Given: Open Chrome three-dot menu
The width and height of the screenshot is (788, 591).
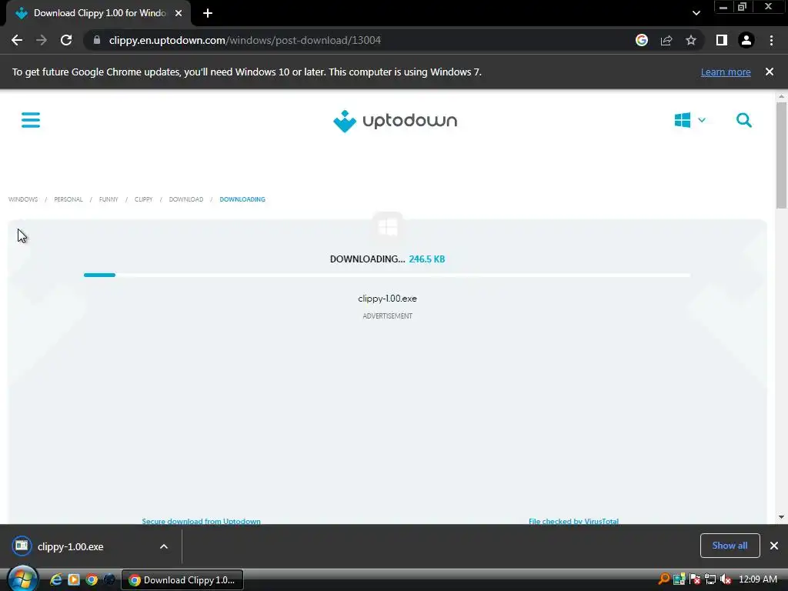Looking at the screenshot, I should [771, 40].
